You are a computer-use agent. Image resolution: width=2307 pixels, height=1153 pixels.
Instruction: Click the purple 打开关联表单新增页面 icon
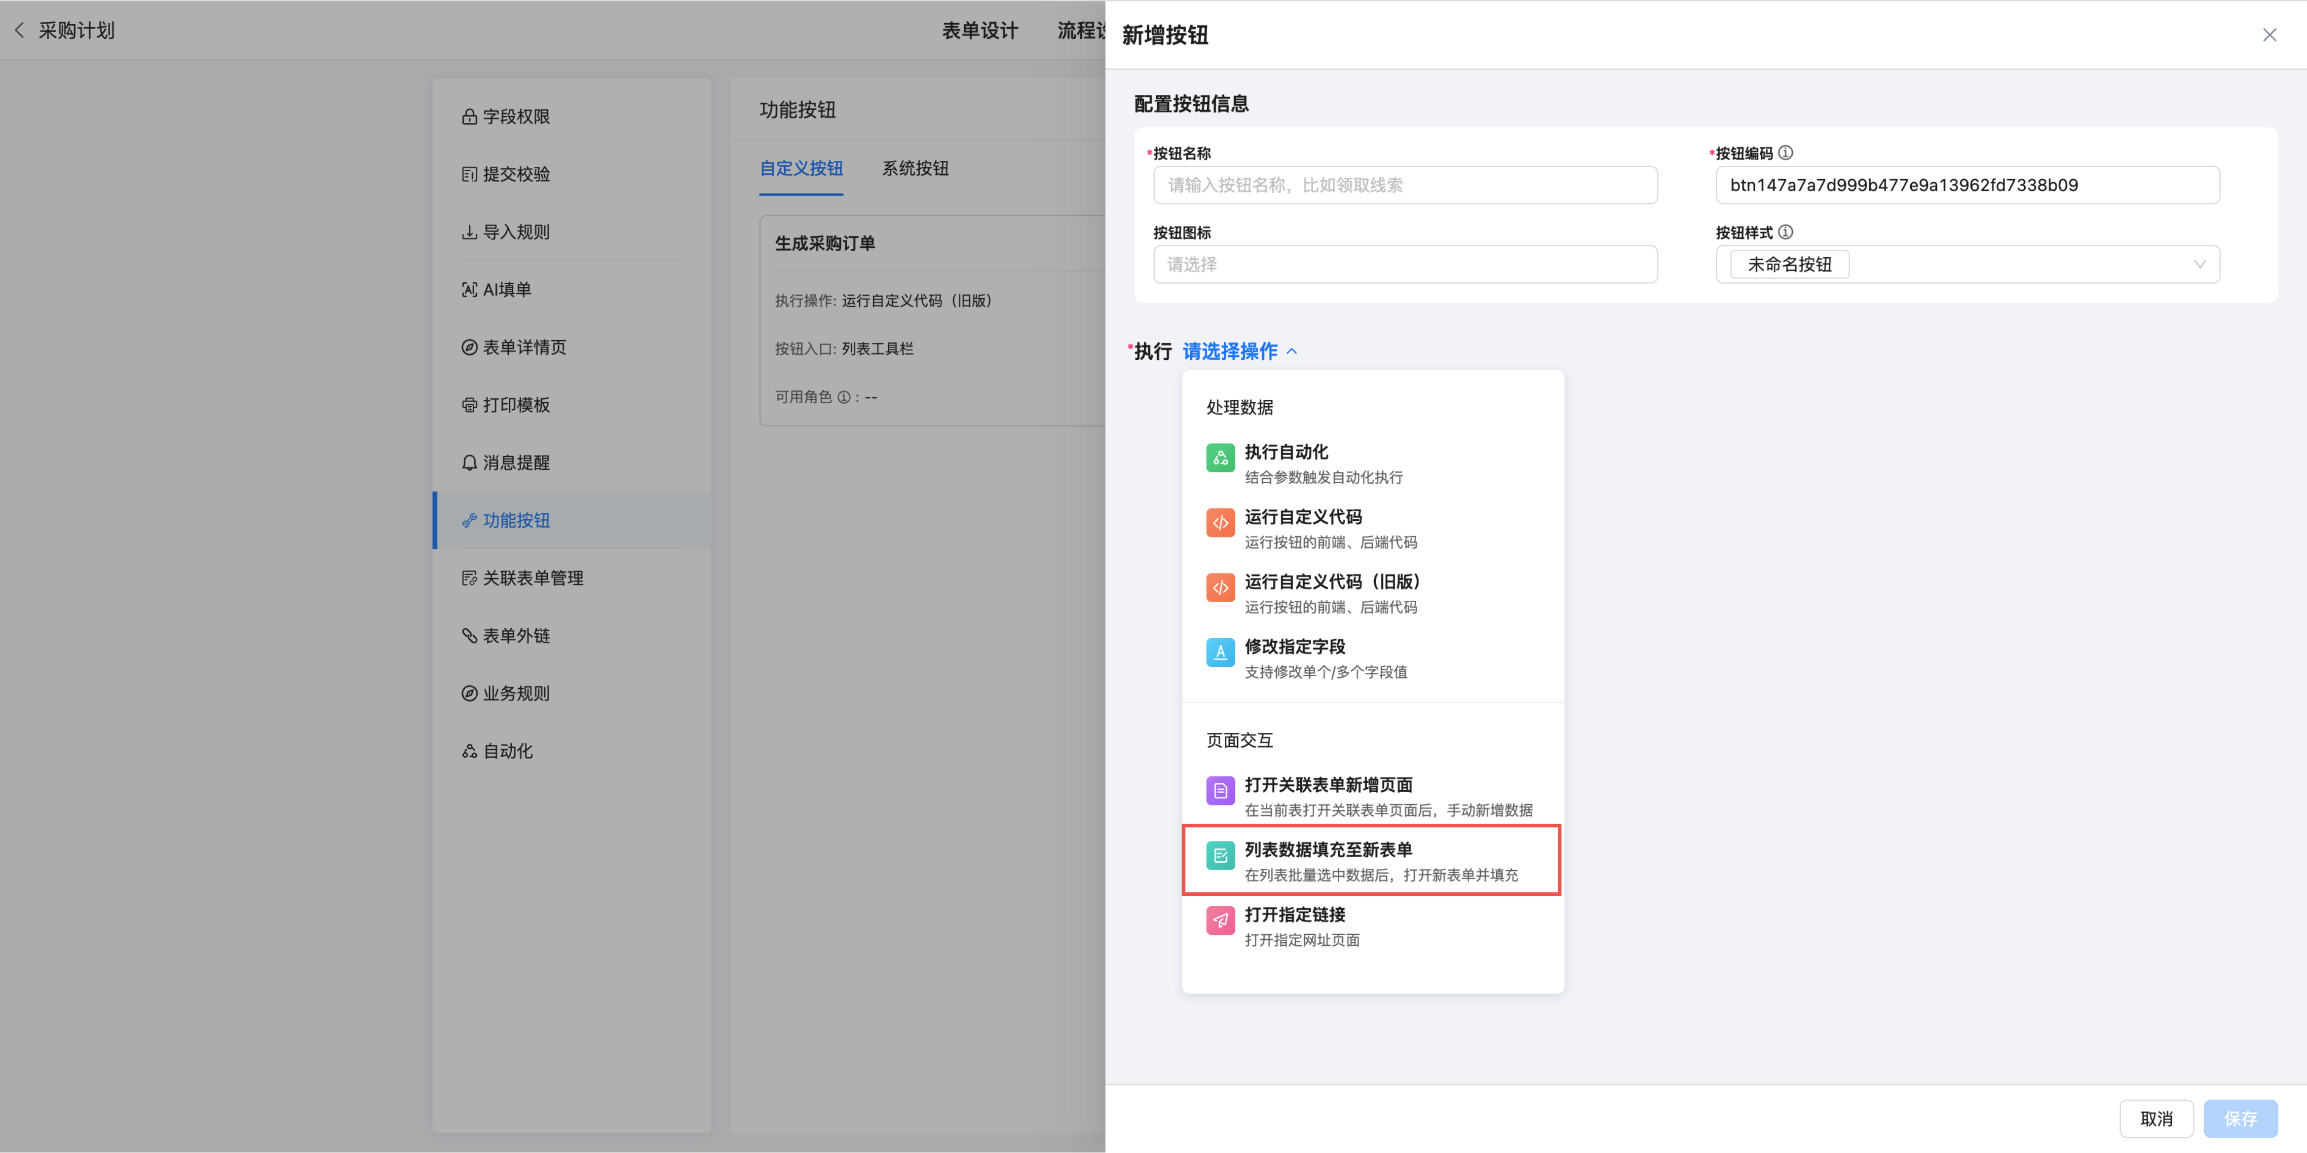(x=1220, y=790)
